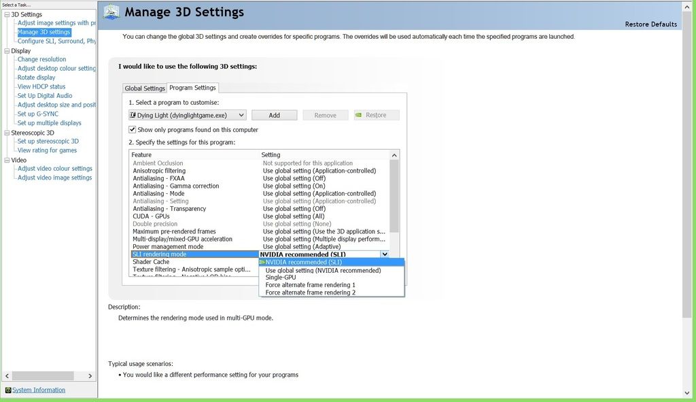
Task: Select the Power management mode row
Action: pyautogui.click(x=260, y=247)
